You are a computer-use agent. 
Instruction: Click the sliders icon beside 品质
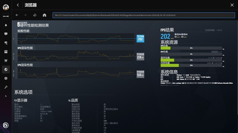(69, 100)
